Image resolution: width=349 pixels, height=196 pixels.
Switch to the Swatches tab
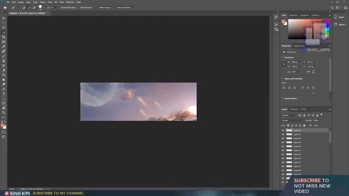click(x=293, y=15)
